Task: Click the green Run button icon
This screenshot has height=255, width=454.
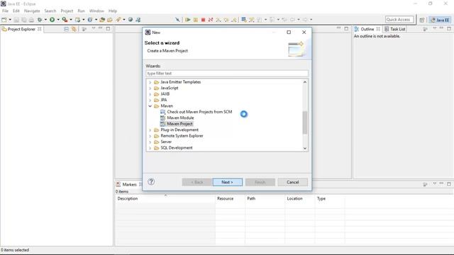Action: (x=52, y=20)
